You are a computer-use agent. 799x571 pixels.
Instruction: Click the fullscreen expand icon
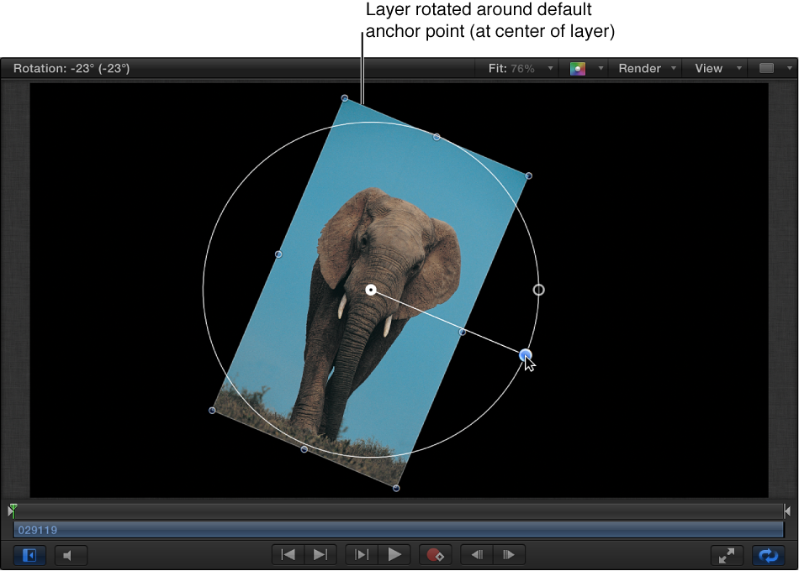(x=727, y=555)
